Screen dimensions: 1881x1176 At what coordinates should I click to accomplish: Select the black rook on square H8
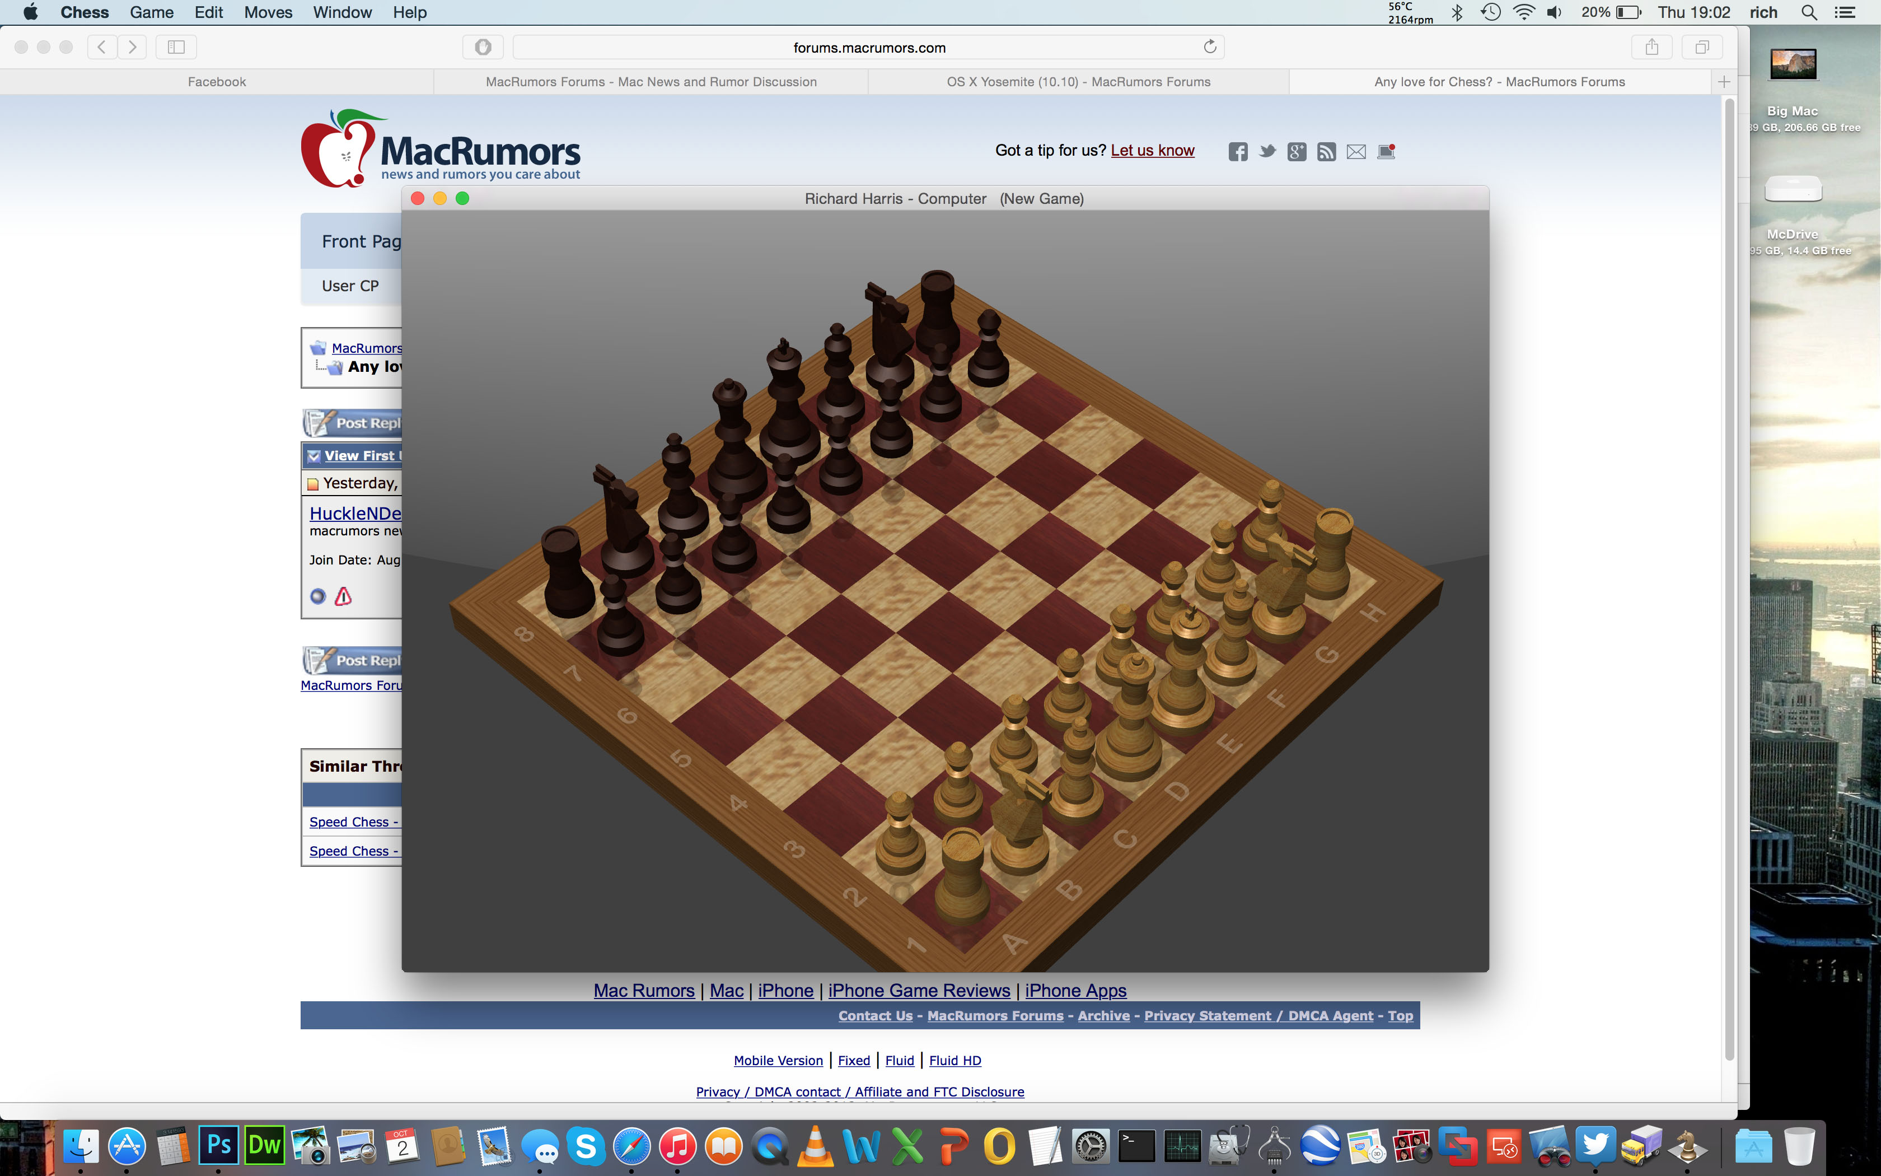tap(937, 312)
